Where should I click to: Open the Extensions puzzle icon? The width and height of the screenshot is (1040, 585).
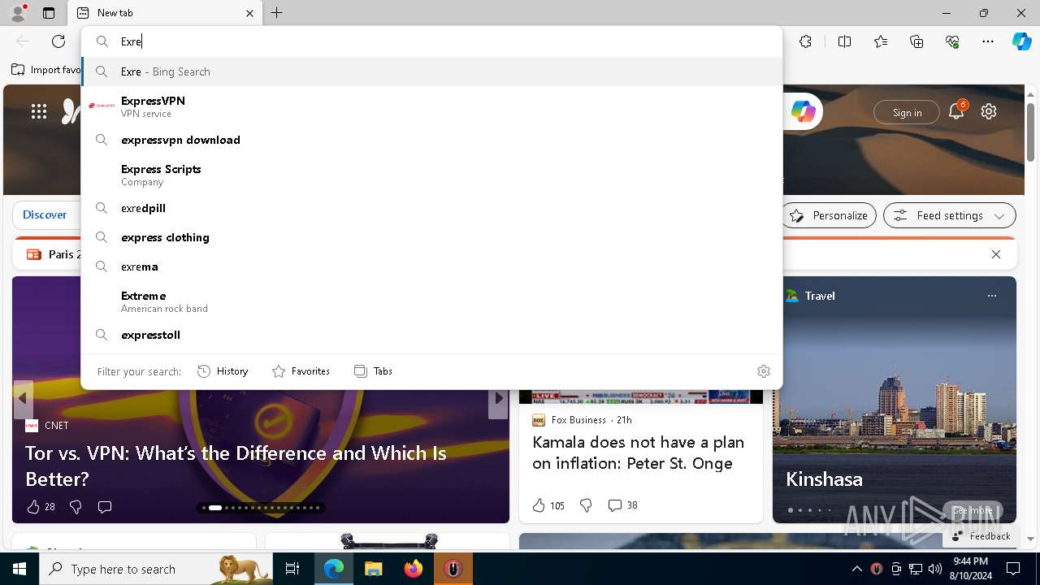pos(805,41)
